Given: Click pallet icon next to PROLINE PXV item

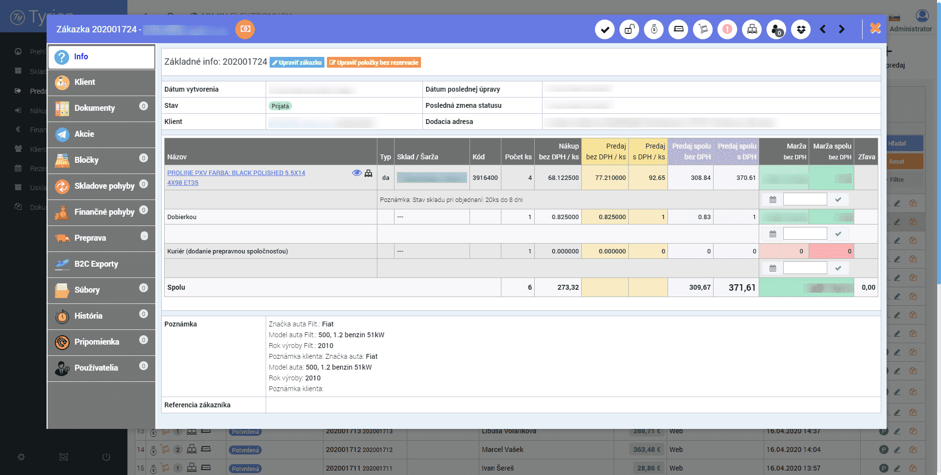Looking at the screenshot, I should coord(369,173).
